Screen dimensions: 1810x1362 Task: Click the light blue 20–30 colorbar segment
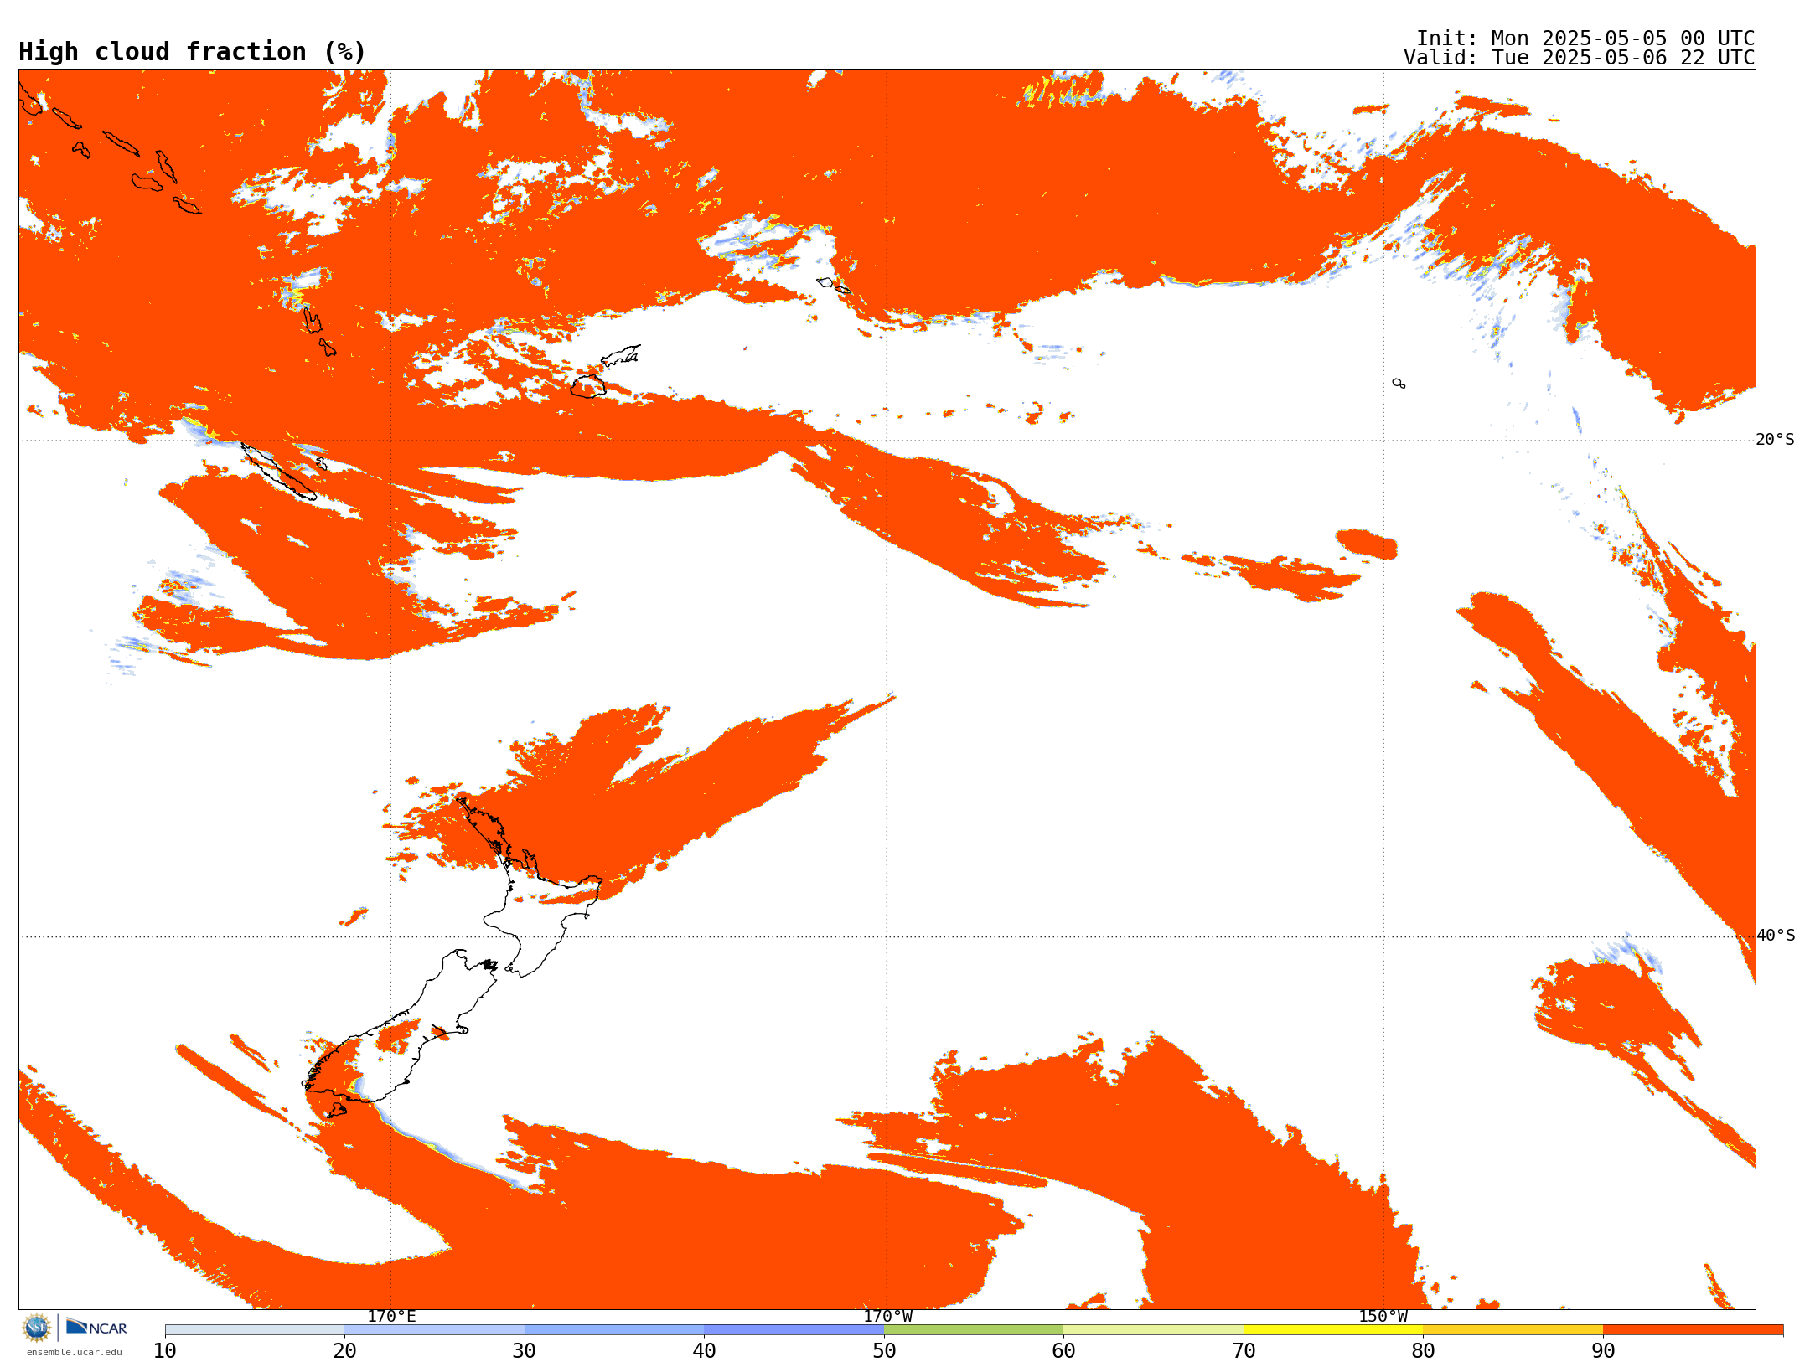434,1330
